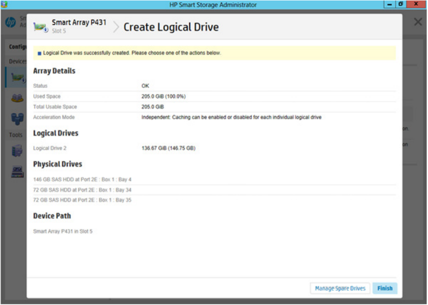Open the blue drives icon in the sidebar

pyautogui.click(x=17, y=119)
